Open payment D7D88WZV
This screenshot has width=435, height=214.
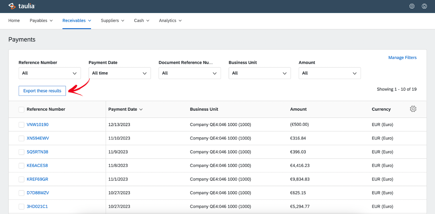(38, 193)
